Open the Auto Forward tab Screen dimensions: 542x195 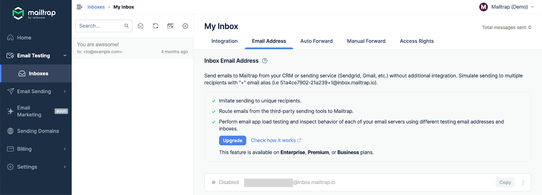[x=316, y=41]
